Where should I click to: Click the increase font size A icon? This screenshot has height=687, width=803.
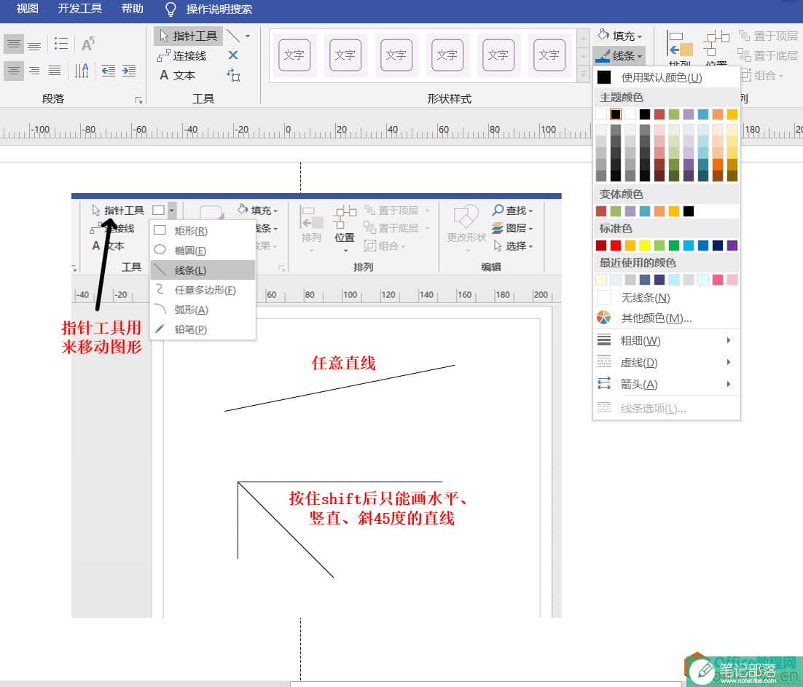(x=87, y=44)
